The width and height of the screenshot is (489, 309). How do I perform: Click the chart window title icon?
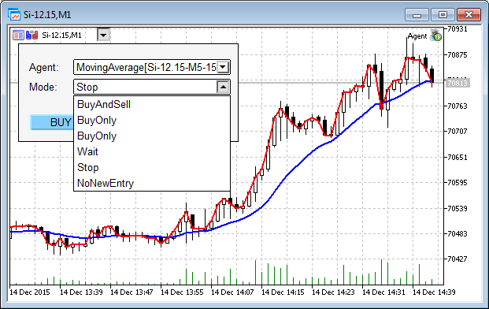[x=13, y=14]
